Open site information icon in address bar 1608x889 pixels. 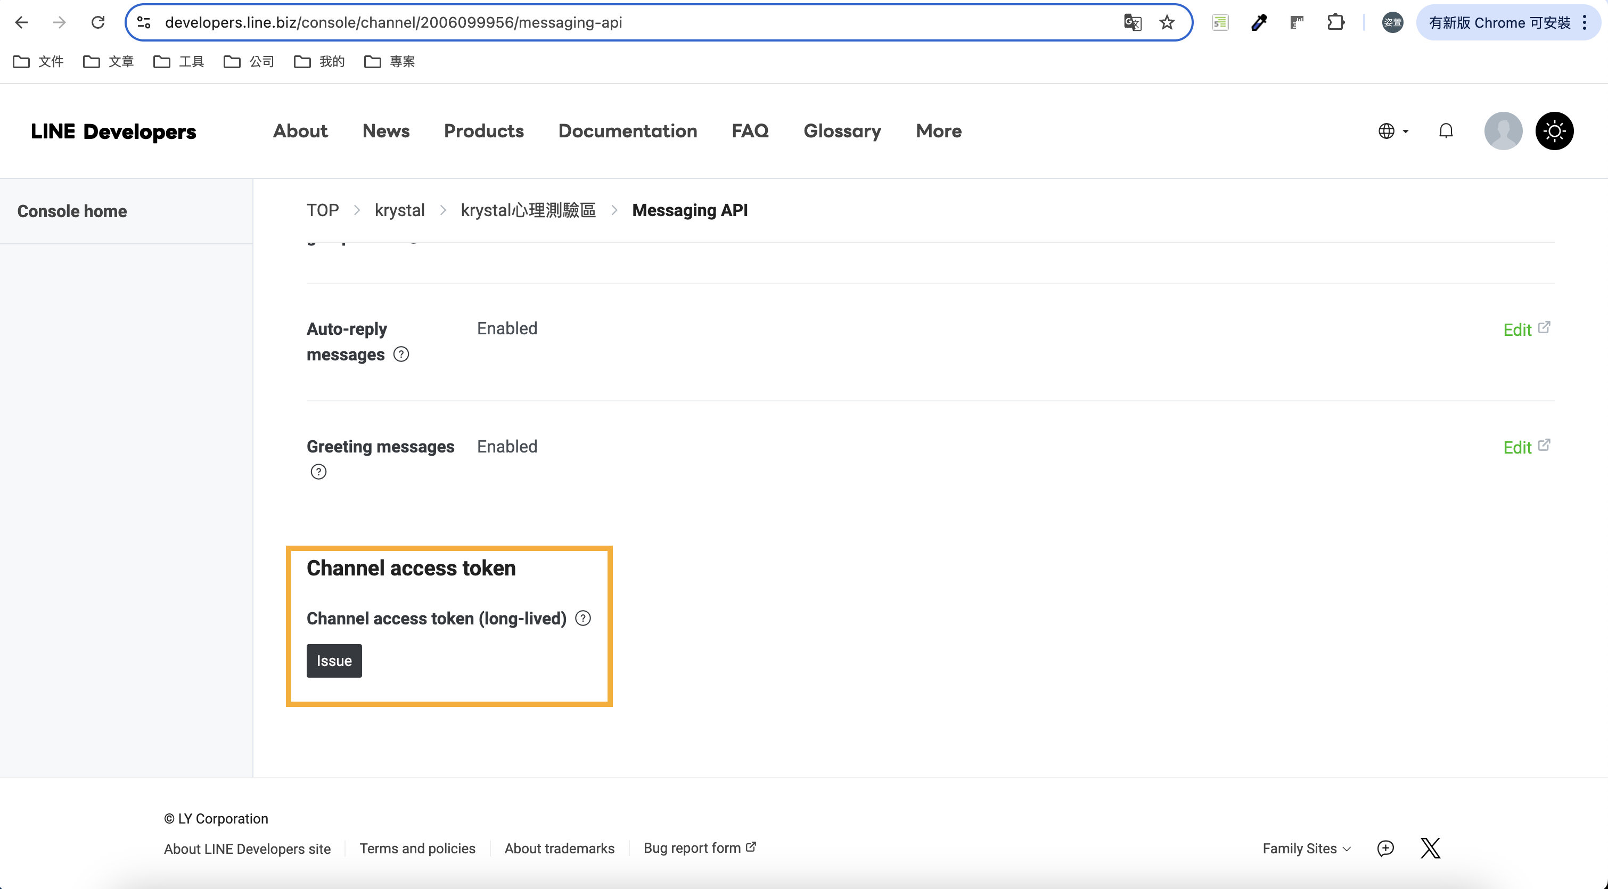pos(144,22)
